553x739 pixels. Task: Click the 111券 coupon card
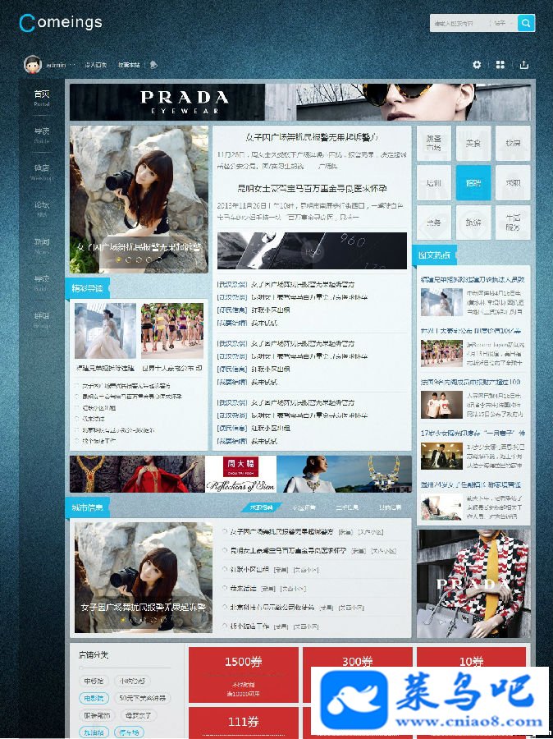[x=244, y=722]
